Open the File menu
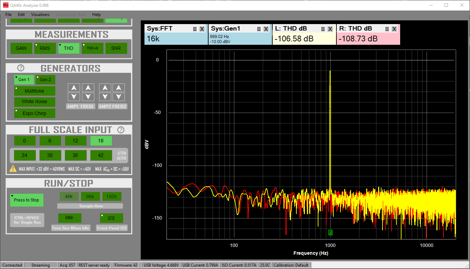The image size is (470, 269). point(8,15)
